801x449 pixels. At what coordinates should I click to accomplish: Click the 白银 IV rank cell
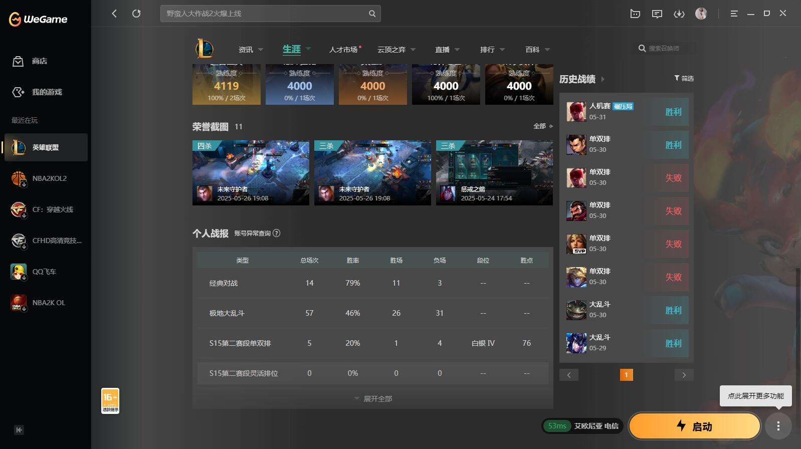pyautogui.click(x=483, y=343)
